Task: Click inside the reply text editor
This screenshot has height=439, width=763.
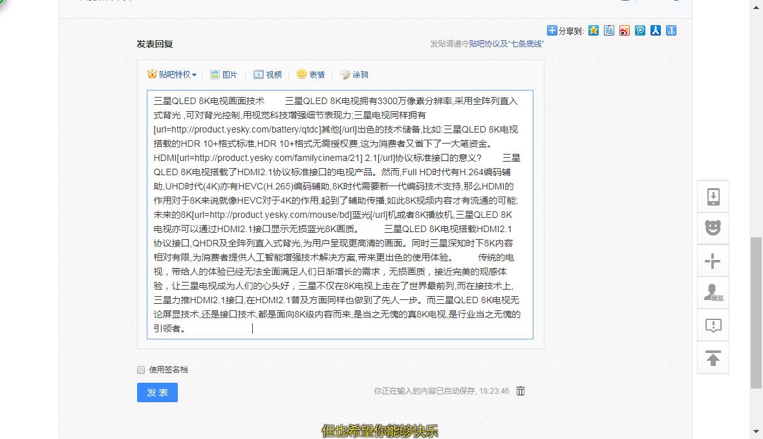Action: click(x=339, y=215)
